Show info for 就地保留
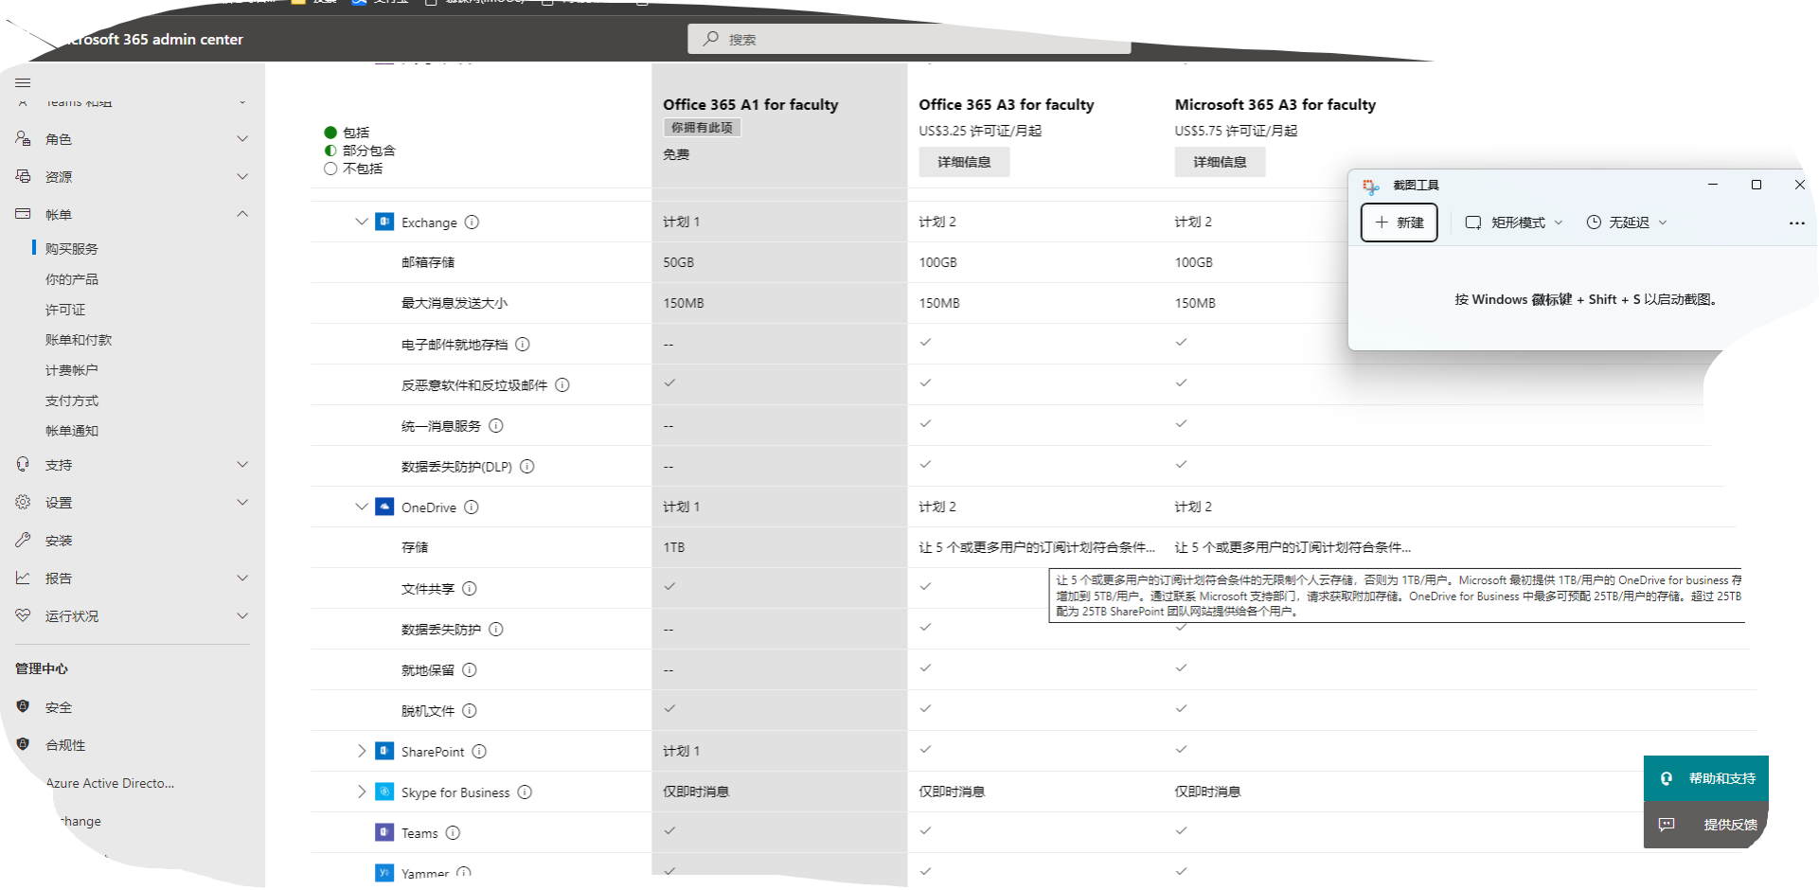The image size is (1819, 890). pos(470,670)
